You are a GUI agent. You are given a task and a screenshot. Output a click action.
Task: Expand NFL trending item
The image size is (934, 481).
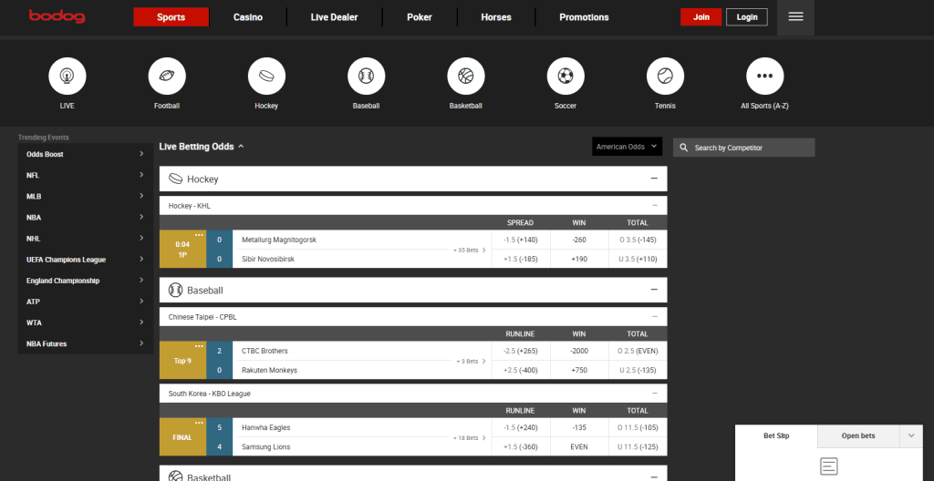point(85,175)
